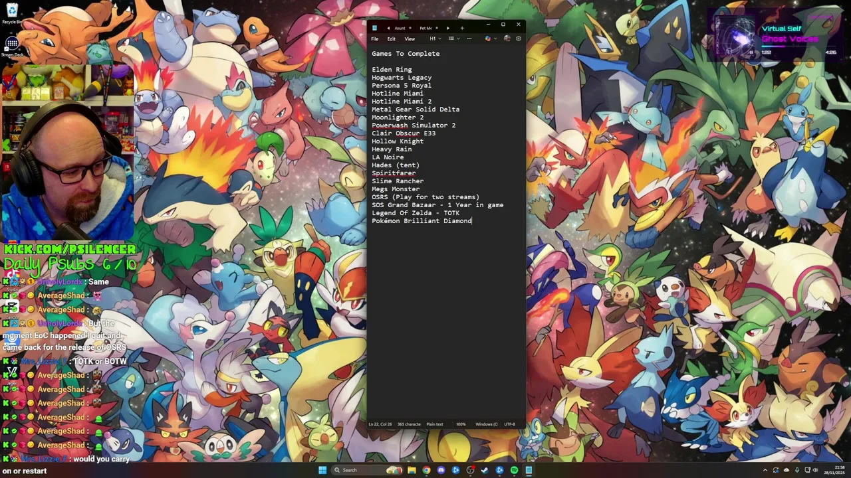Click the microphone tray icon
This screenshot has width=851, height=478.
coord(797,470)
